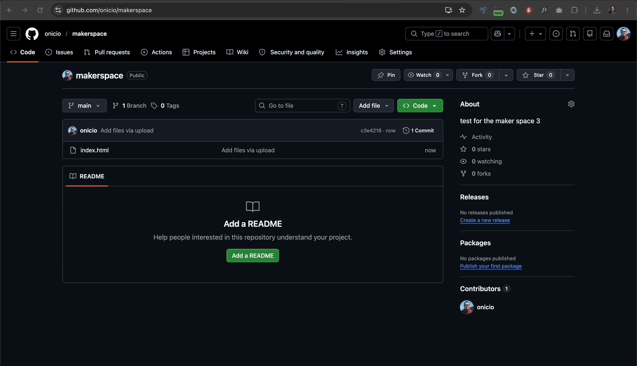Expand the Copilot dropdown arrow in header
The height and width of the screenshot is (366, 637).
click(x=509, y=34)
